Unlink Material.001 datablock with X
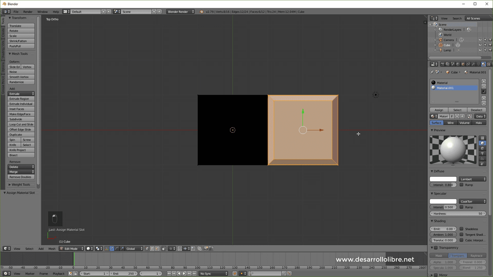Image resolution: width=493 pixels, height=277 pixels. click(x=462, y=116)
